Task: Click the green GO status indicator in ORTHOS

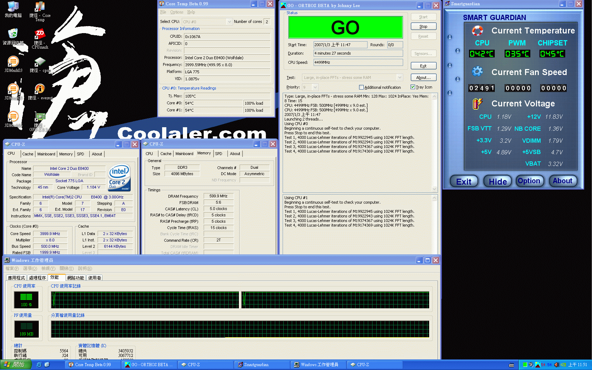Action: (345, 27)
